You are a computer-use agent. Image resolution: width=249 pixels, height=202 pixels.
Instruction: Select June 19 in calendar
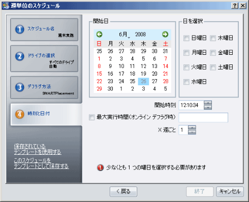point(143,74)
